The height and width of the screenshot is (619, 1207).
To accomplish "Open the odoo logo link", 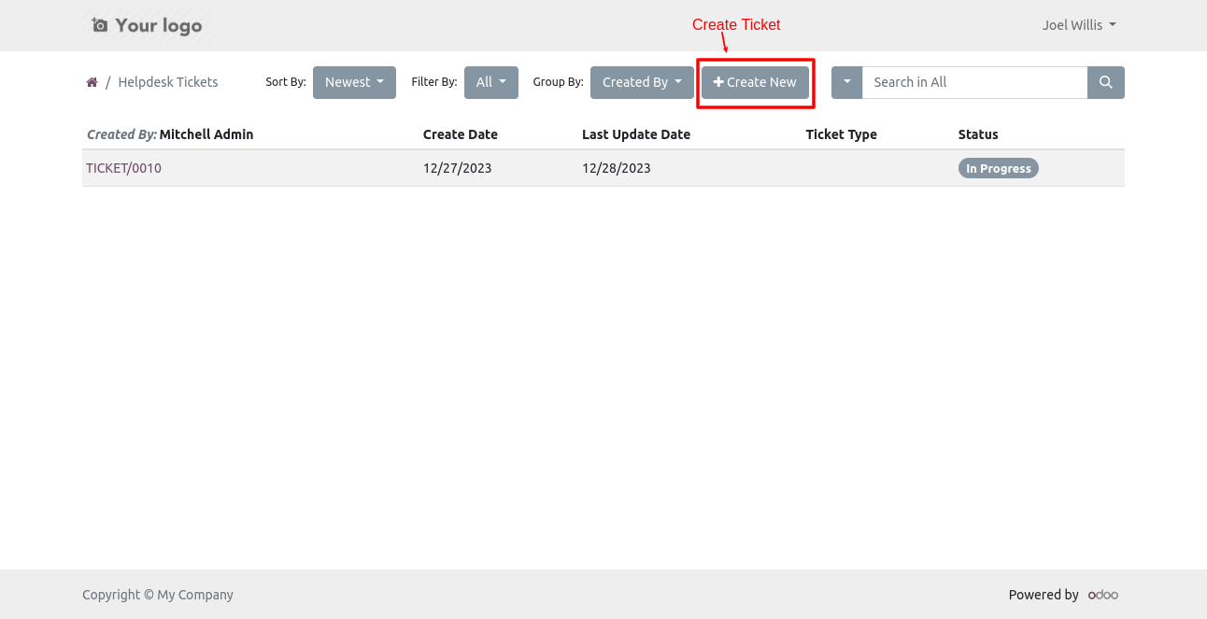I will click(x=1103, y=595).
